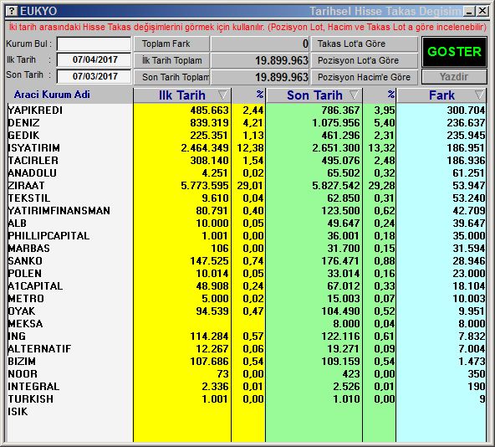Viewport: 495px width, 447px height.
Task: Select the METRO row
Action: point(246,299)
